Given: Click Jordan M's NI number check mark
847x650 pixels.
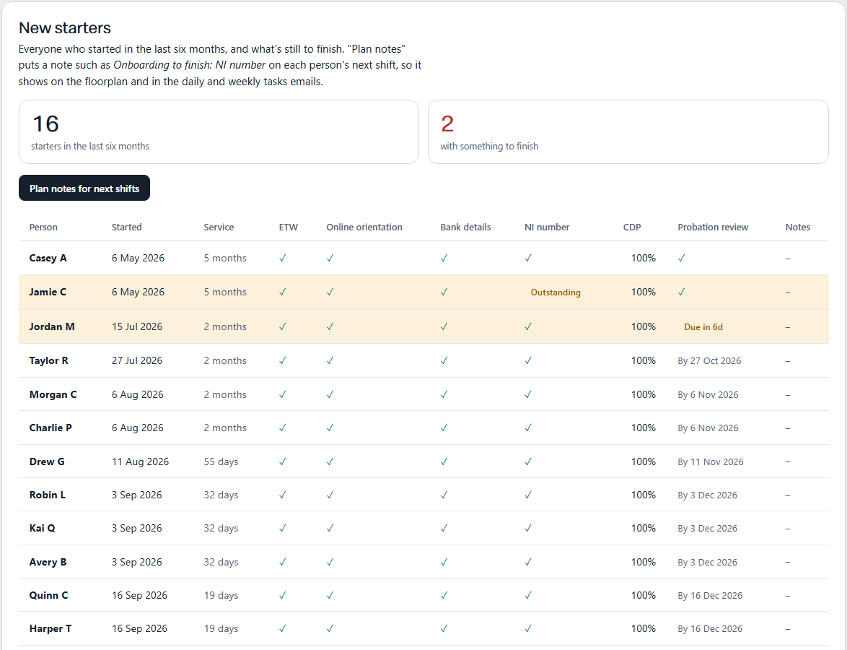Looking at the screenshot, I should (x=528, y=326).
